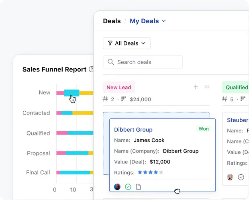Select the New Lead stage label
Image resolution: width=249 pixels, height=200 pixels.
click(118, 87)
